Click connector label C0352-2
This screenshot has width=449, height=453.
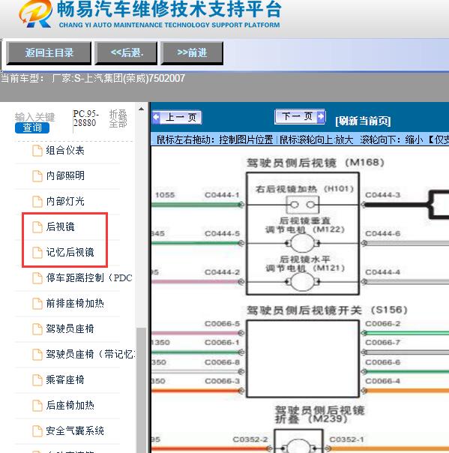click(x=250, y=439)
